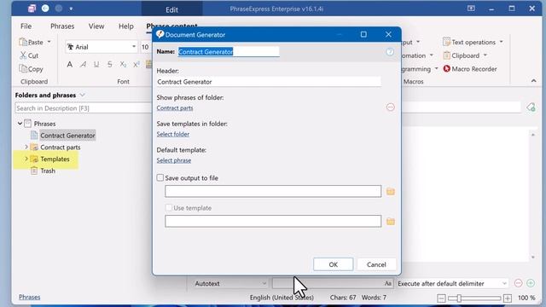
Task: Select the Templates folder
Action: point(55,159)
